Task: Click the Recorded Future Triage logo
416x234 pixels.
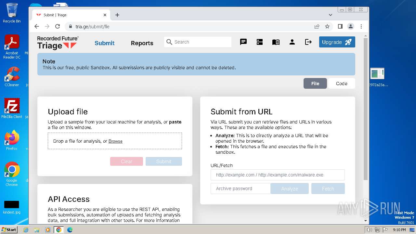Action: click(58, 43)
